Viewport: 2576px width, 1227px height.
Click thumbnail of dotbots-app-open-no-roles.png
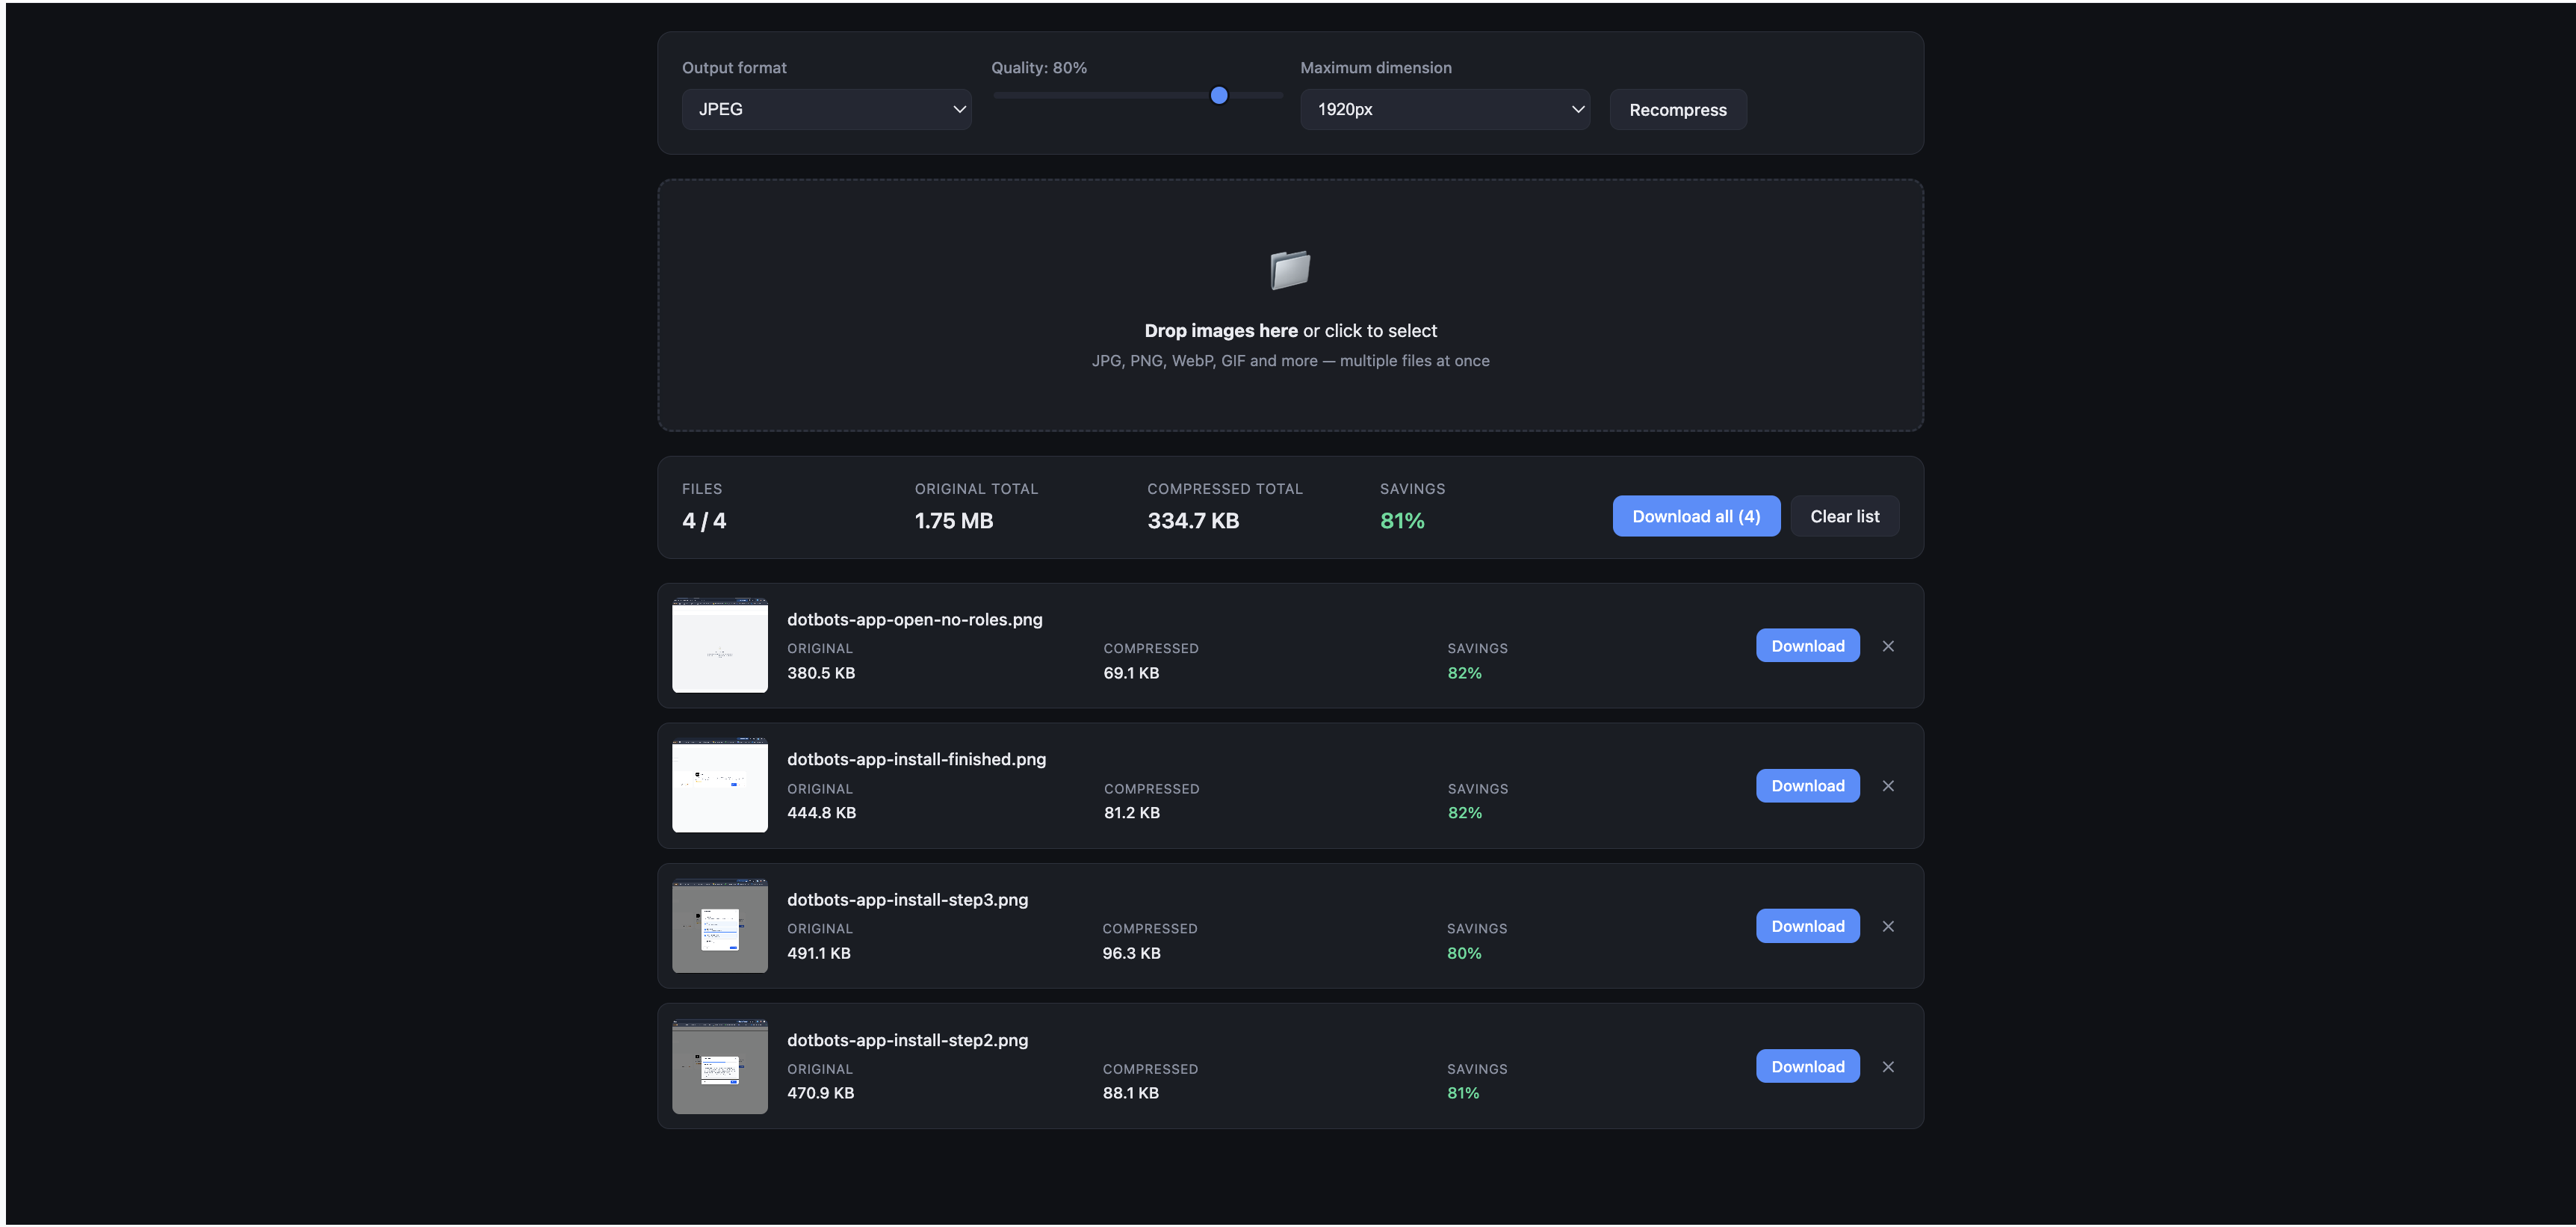click(x=719, y=645)
